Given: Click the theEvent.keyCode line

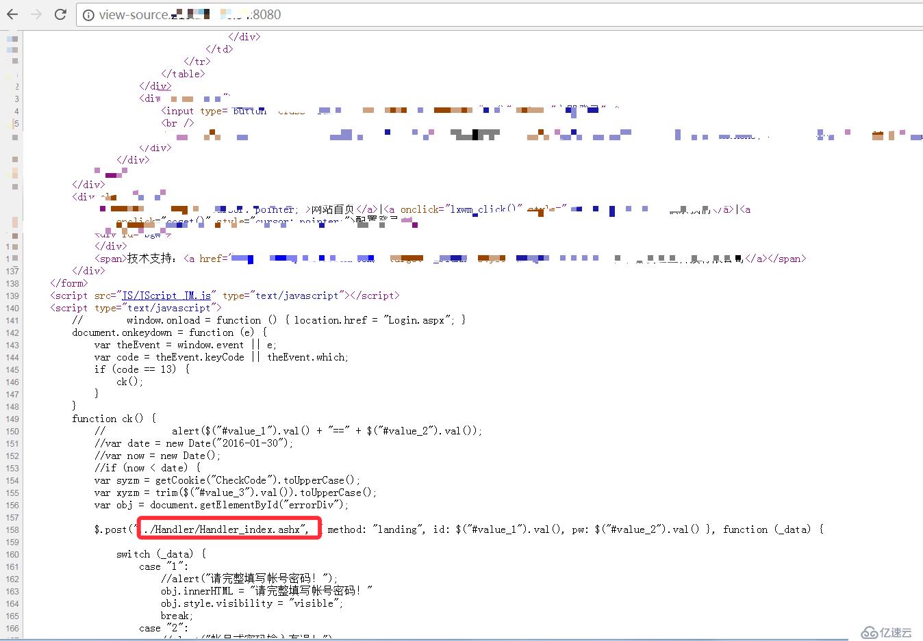Looking at the screenshot, I should coord(221,357).
